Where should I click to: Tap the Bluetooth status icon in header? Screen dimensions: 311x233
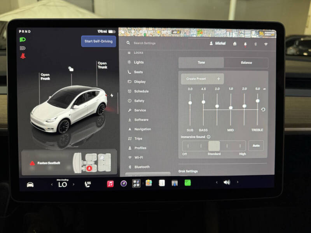tap(255, 44)
